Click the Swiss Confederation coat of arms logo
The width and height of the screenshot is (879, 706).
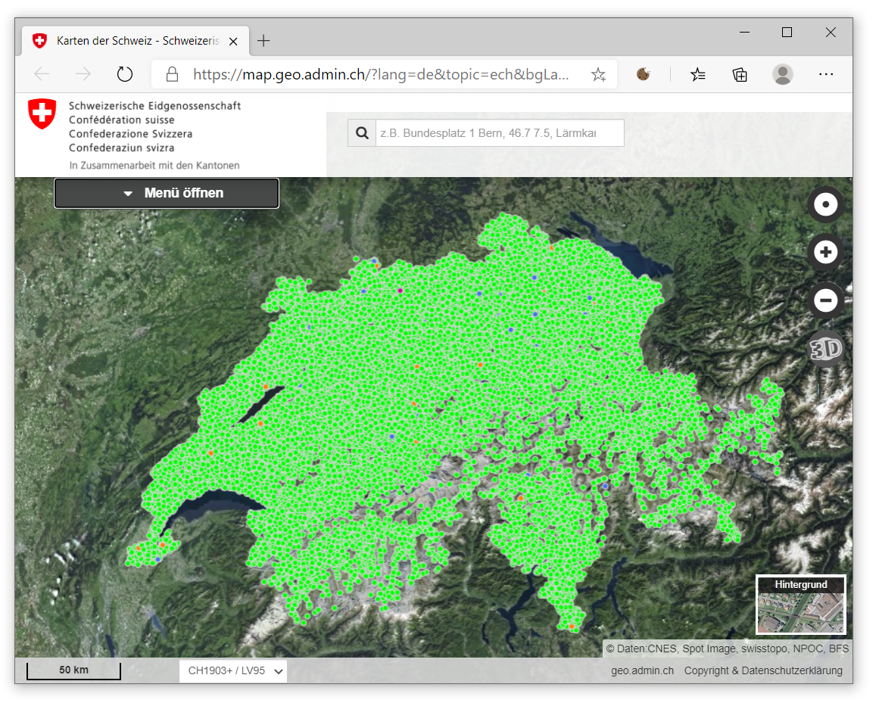(x=42, y=114)
